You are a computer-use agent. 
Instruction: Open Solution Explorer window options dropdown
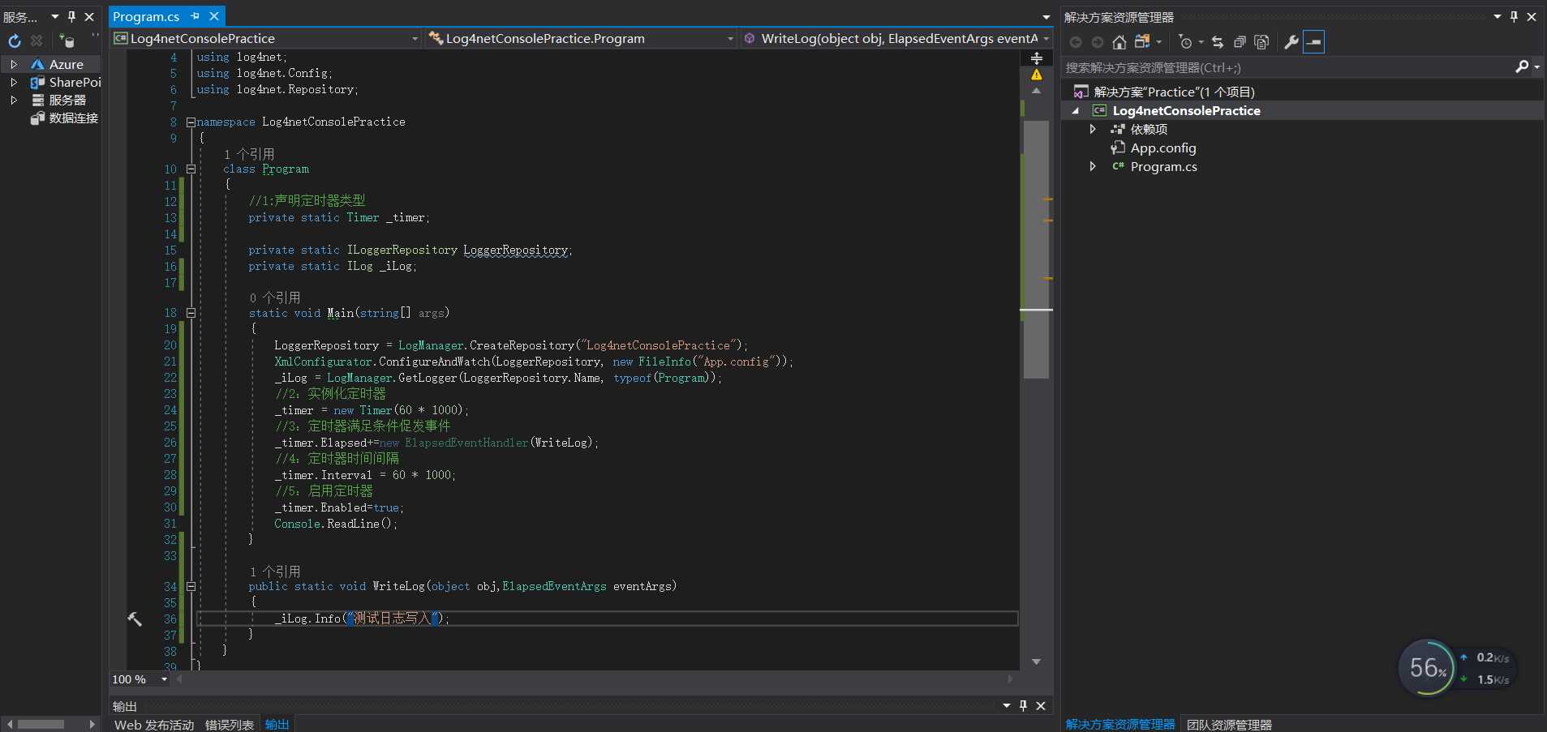tap(1498, 16)
